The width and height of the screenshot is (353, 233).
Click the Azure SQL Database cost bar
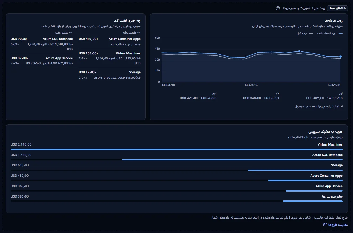pos(232,160)
